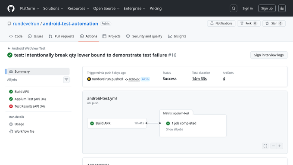Star the repository
The width and height of the screenshot is (293, 165).
(x=274, y=23)
